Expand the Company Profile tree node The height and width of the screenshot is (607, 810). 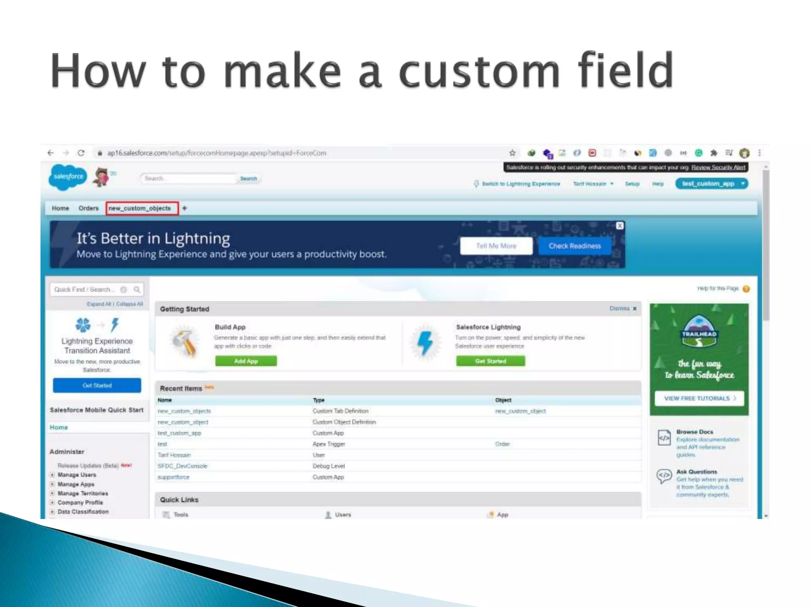(x=52, y=503)
